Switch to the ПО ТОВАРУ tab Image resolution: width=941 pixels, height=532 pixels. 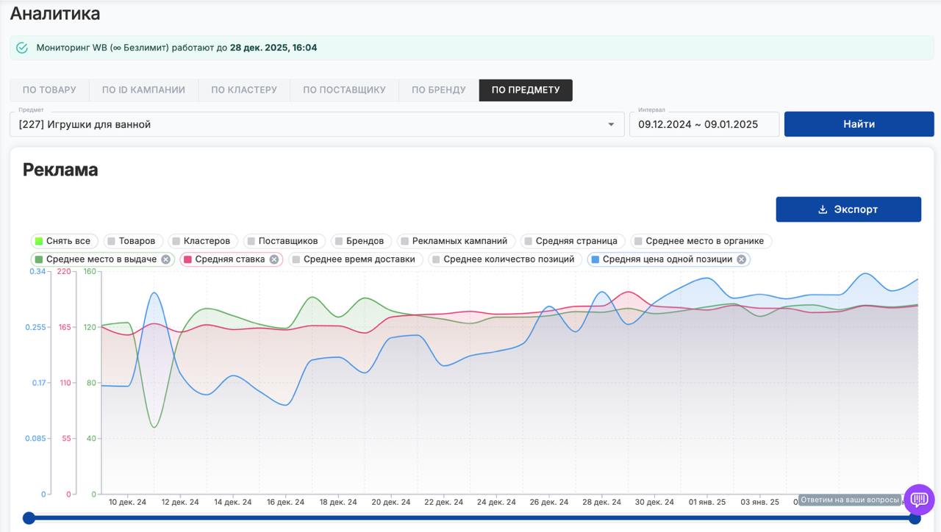pos(49,90)
